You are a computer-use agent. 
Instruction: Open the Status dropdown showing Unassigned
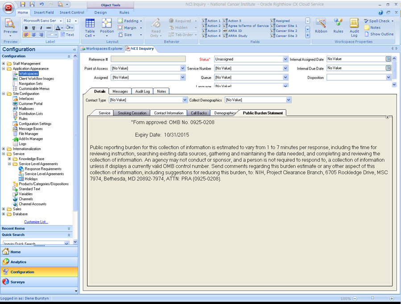(285, 59)
